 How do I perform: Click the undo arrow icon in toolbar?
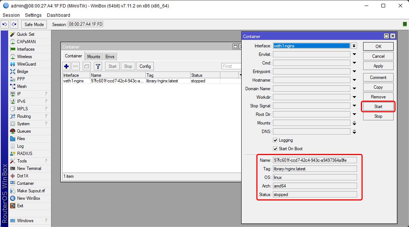pos(5,24)
